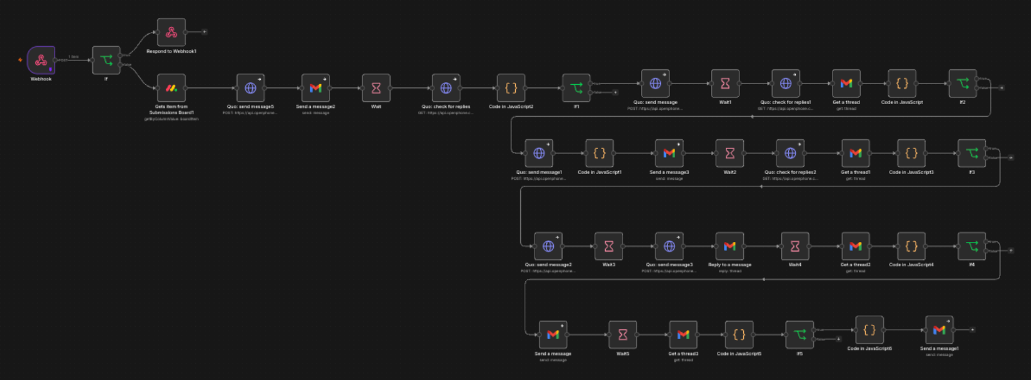Click the Code in JavaScript2 node
This screenshot has height=380, width=1031.
pyautogui.click(x=511, y=88)
